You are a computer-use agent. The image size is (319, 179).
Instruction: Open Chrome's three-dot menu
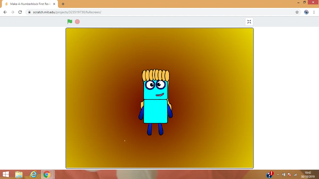(x=314, y=12)
